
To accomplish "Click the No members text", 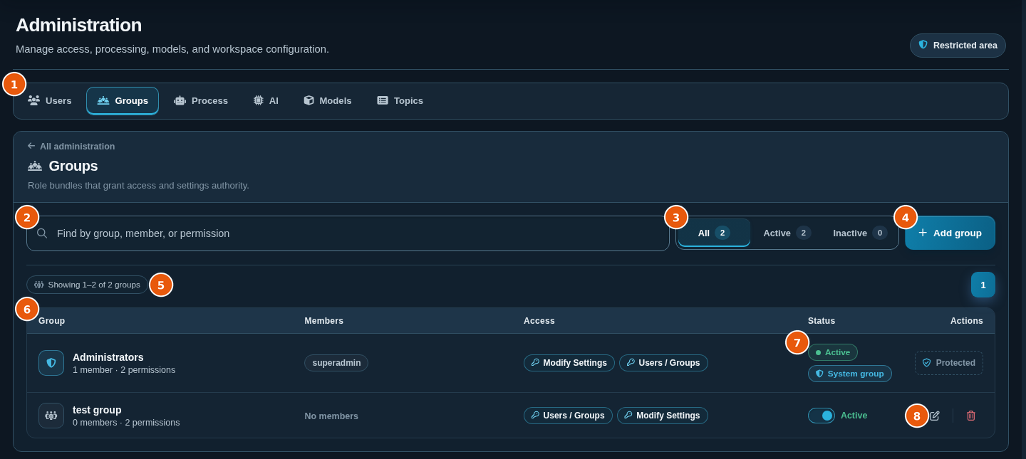I will [x=331, y=416].
